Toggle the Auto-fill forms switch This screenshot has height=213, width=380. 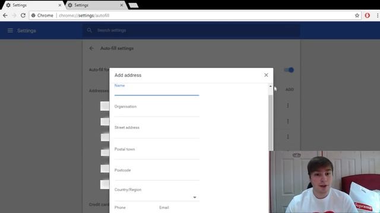289,70
